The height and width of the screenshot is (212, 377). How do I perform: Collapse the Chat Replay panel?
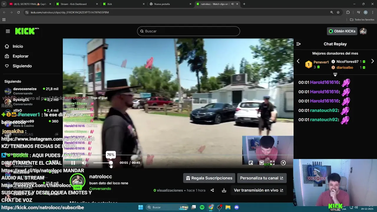[298, 44]
